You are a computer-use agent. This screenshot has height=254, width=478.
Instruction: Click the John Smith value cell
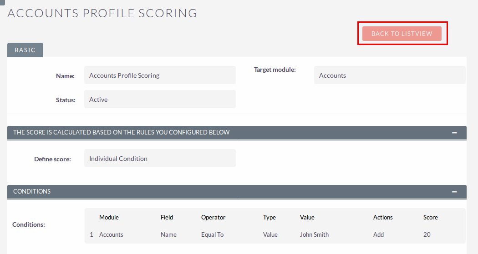tap(314, 234)
